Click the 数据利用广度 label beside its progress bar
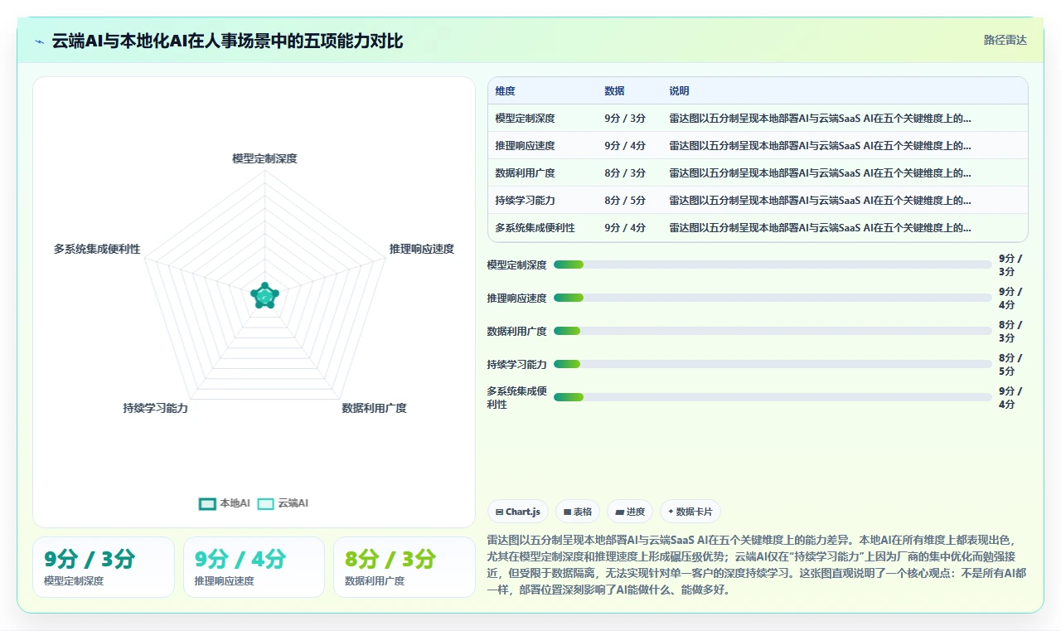Image resolution: width=1061 pixels, height=631 pixels. [x=517, y=332]
